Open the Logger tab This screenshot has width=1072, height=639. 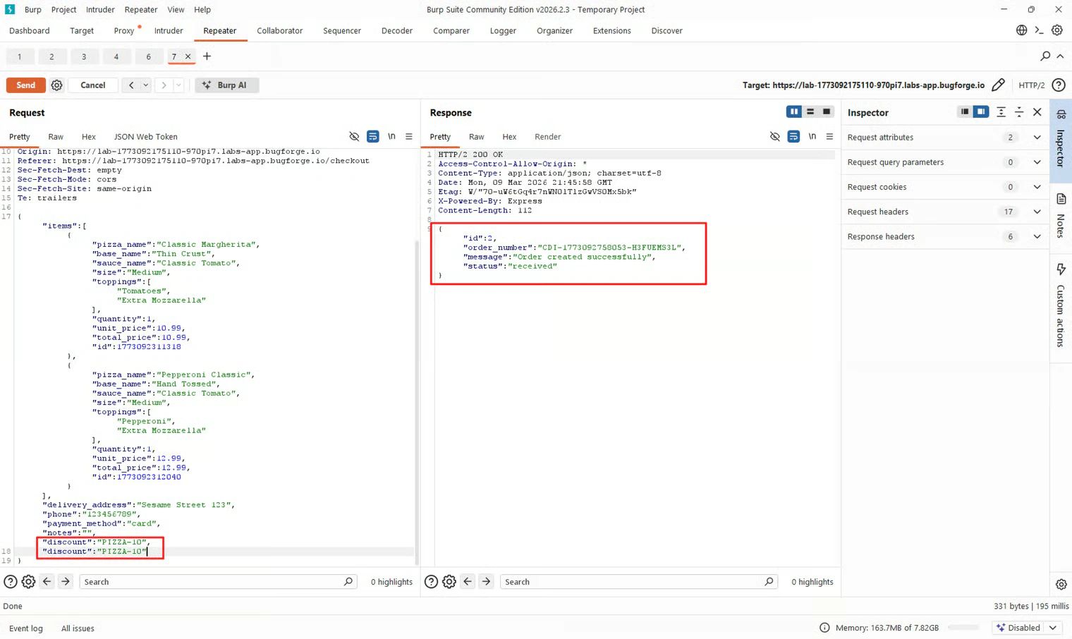click(x=503, y=31)
